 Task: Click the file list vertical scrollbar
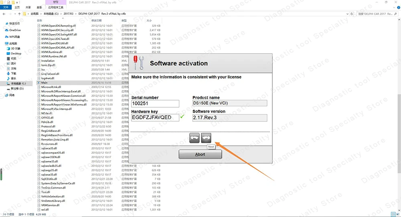pyautogui.click(x=399, y=133)
